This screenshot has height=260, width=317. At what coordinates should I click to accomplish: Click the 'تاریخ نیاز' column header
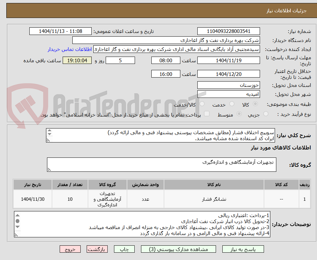pos(33,185)
